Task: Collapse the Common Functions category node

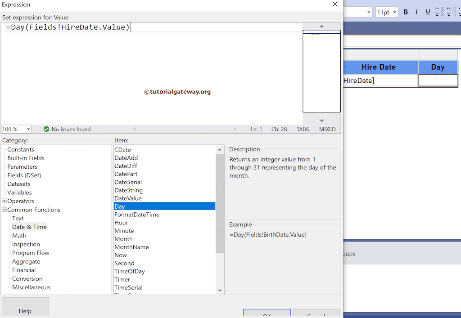Action: coord(4,210)
